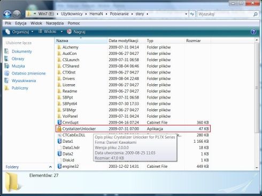Select the AudCon folder icon
The width and height of the screenshot is (262, 196).
(x=59, y=53)
